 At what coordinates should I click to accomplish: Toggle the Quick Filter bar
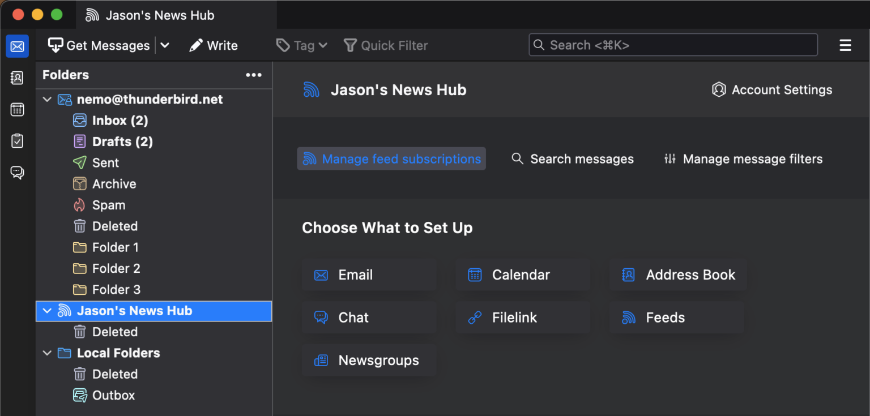tap(386, 45)
